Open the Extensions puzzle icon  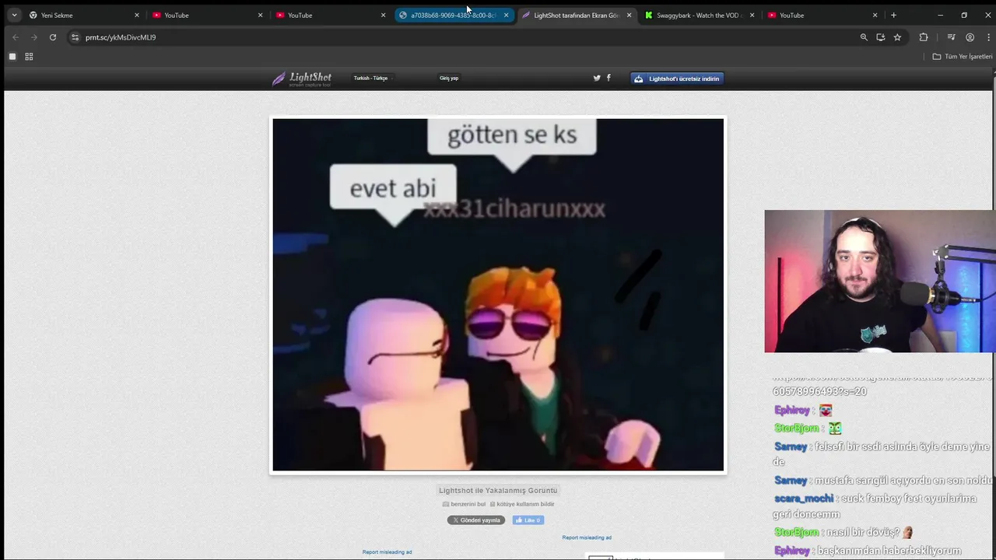924,37
